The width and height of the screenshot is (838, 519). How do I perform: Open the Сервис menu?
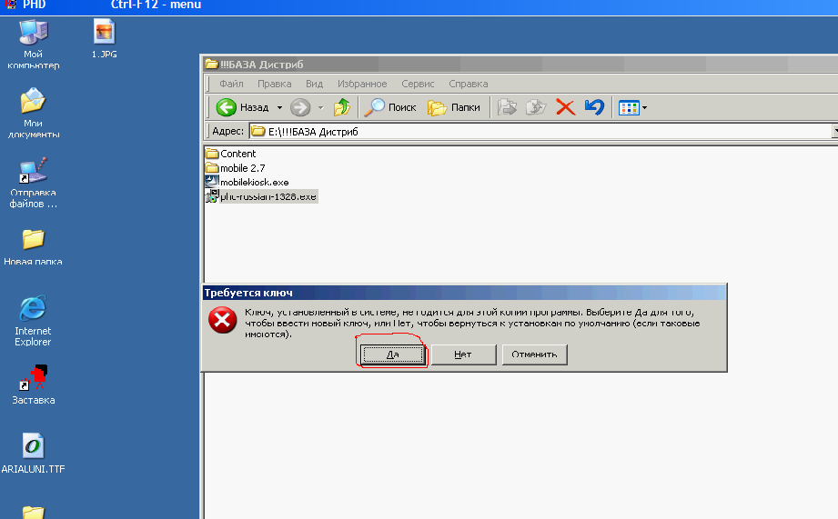[x=418, y=84]
